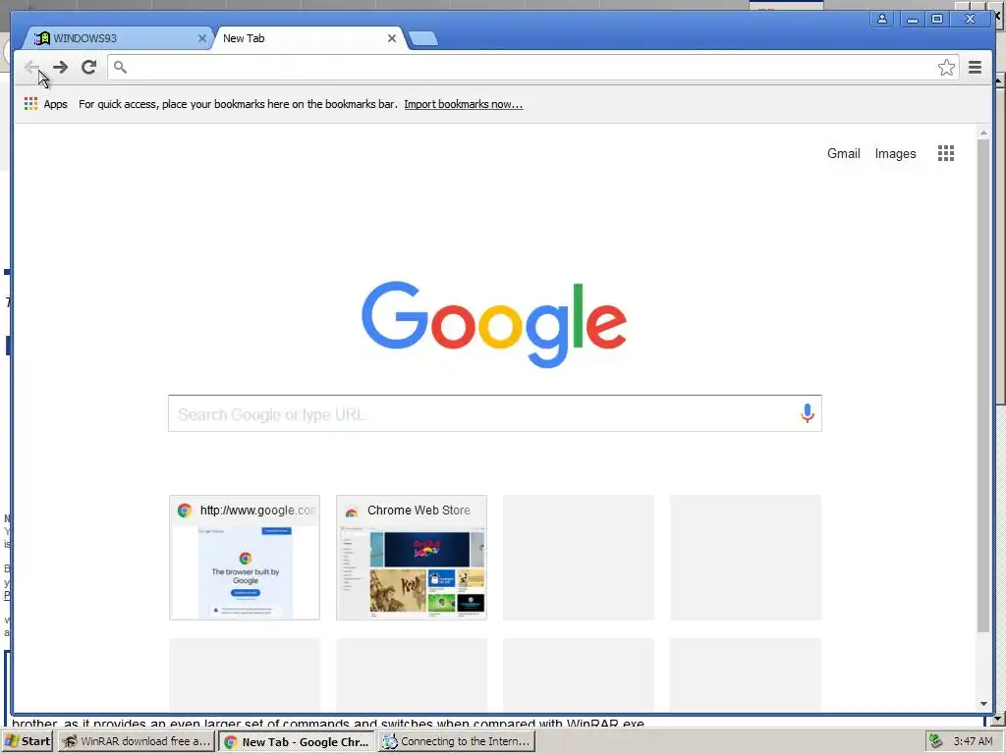The image size is (1006, 754).
Task: Click the page scrollbar down arrow
Action: (983, 703)
